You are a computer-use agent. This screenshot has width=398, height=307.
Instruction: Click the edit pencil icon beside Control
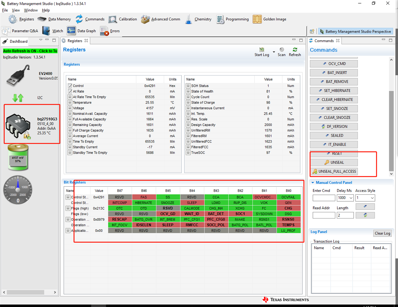70,86
